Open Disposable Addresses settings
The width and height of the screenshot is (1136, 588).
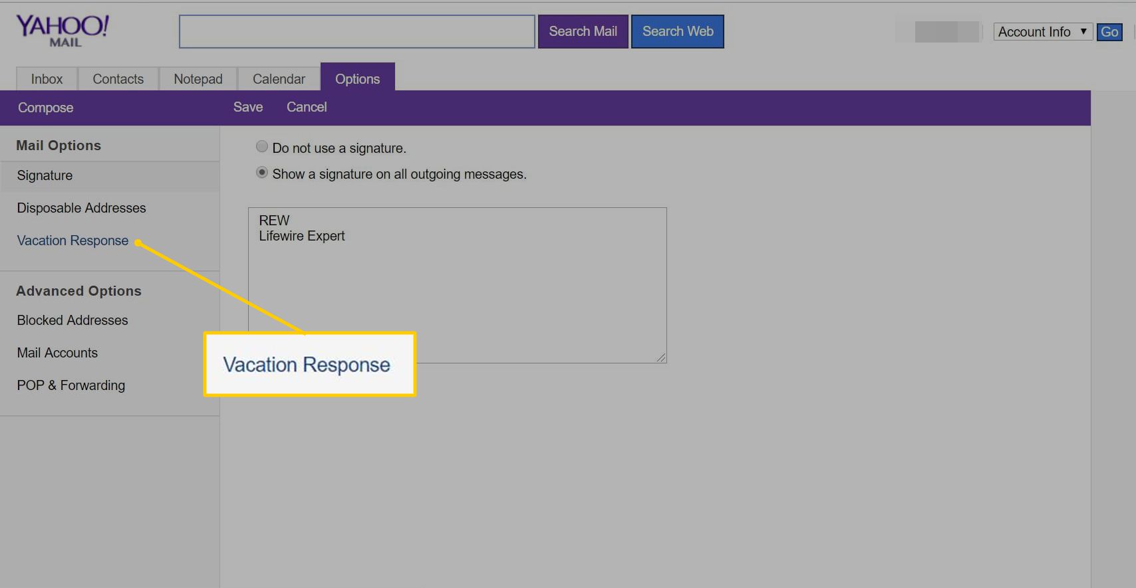pyautogui.click(x=81, y=208)
